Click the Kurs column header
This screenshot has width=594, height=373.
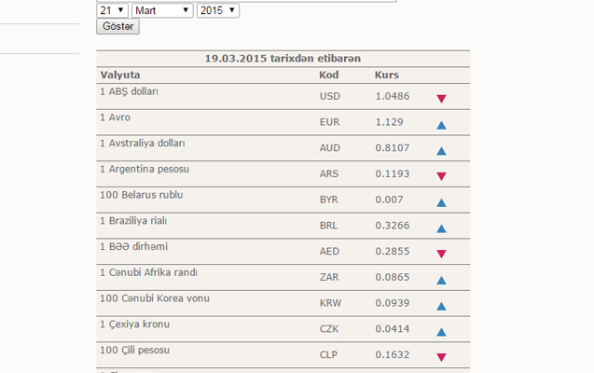[x=386, y=74]
